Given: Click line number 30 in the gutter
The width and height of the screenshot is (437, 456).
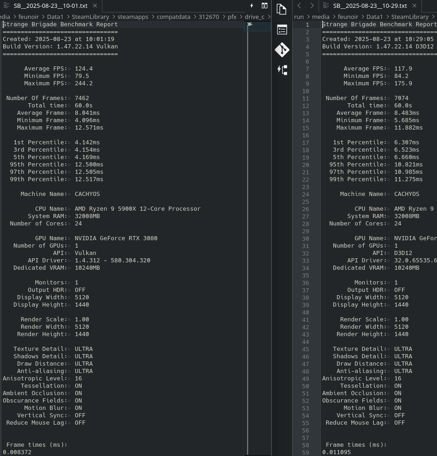Looking at the screenshot, I should pos(306,238).
